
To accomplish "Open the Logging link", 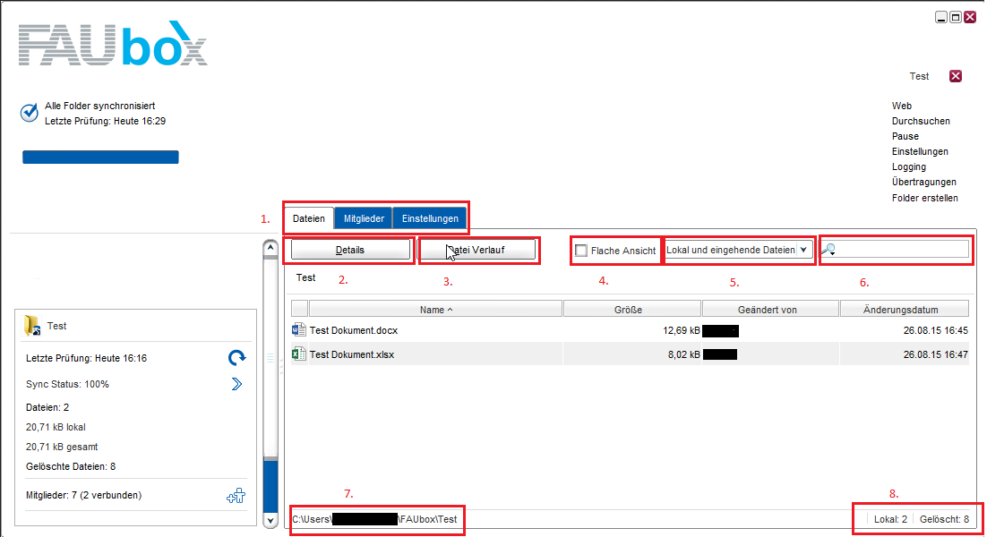I will click(x=909, y=166).
